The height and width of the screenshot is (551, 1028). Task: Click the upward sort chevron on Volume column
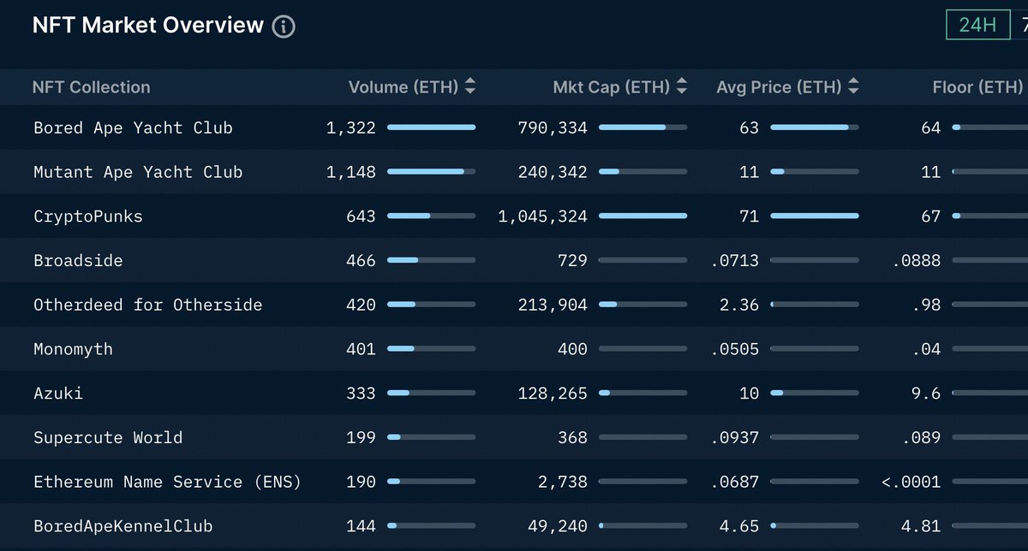tap(469, 81)
